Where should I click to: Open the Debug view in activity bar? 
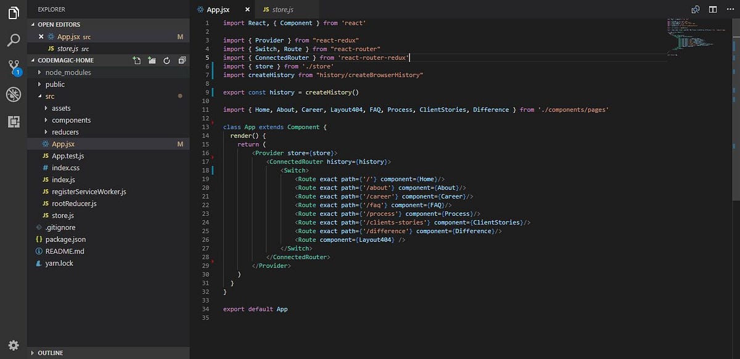pos(13,94)
